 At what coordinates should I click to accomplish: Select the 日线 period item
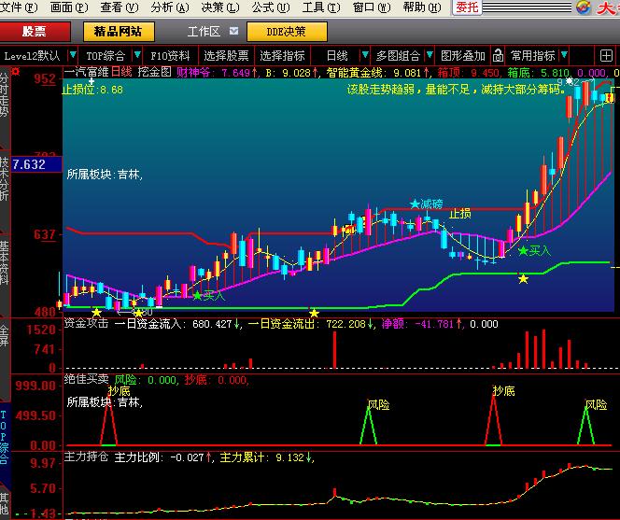[337, 56]
